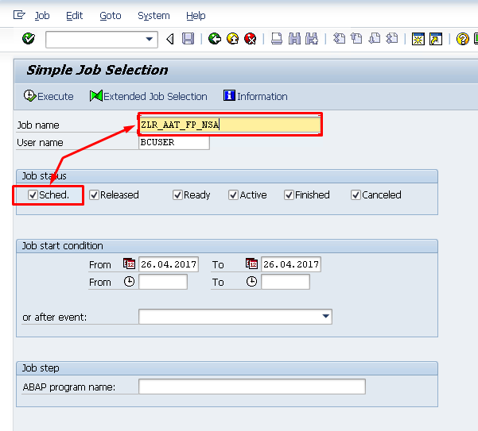Click the To time input field
Image resolution: width=478 pixels, height=431 pixels.
tap(286, 282)
